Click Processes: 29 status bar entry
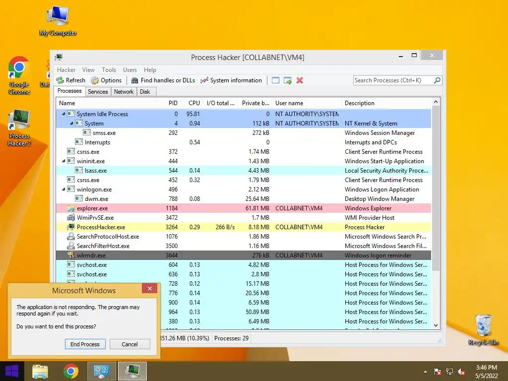 point(231,338)
